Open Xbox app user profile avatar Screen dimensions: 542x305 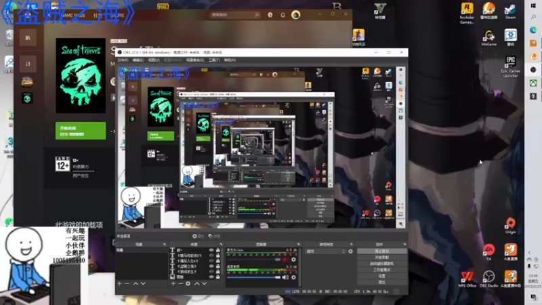295,14
